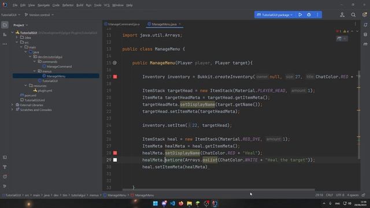
Task: Click red color swatch on line 17
Action: 115,77
